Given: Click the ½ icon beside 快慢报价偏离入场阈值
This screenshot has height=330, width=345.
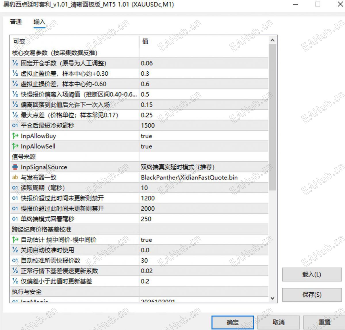Looking at the screenshot, I should (x=15, y=94).
